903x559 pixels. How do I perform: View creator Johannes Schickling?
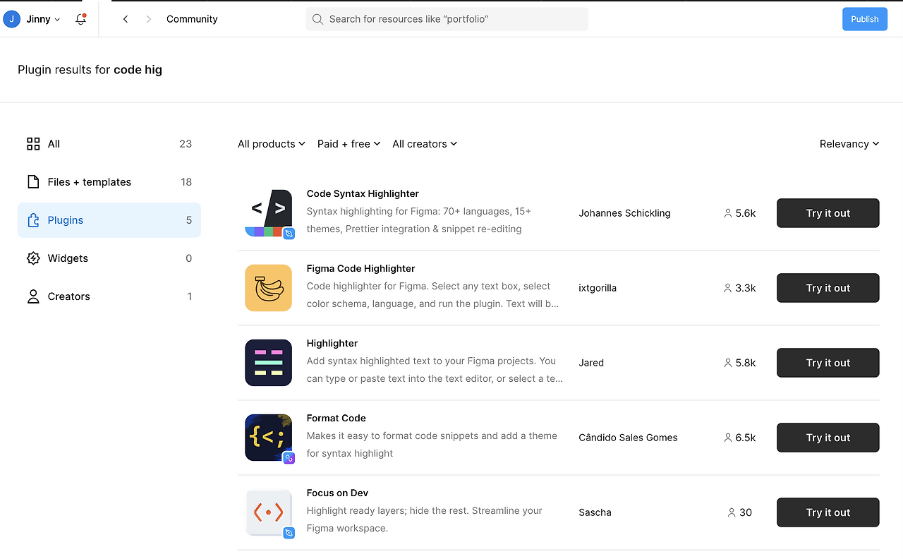click(624, 213)
